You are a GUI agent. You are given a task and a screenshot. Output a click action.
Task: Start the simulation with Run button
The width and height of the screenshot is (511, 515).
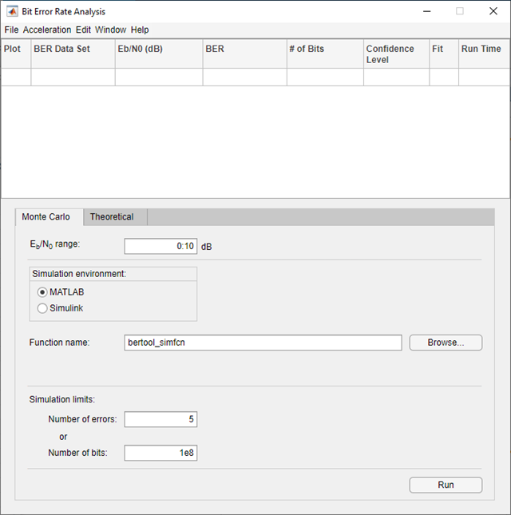tap(446, 485)
